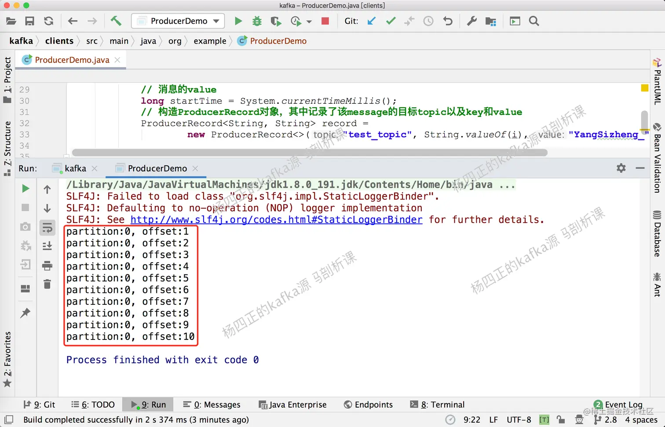Screen dimensions: 665x427
Task: Open the 6: TODO tool window
Action: coord(93,405)
